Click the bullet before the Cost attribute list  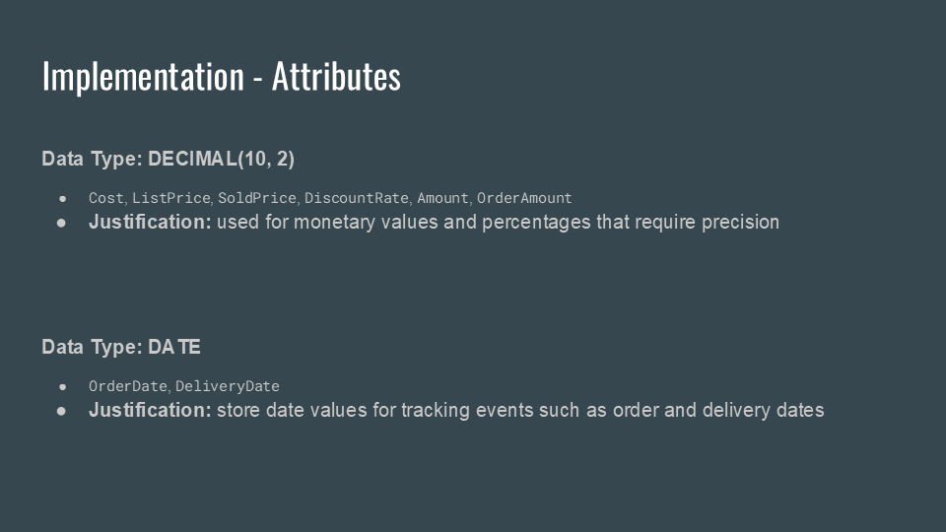63,198
